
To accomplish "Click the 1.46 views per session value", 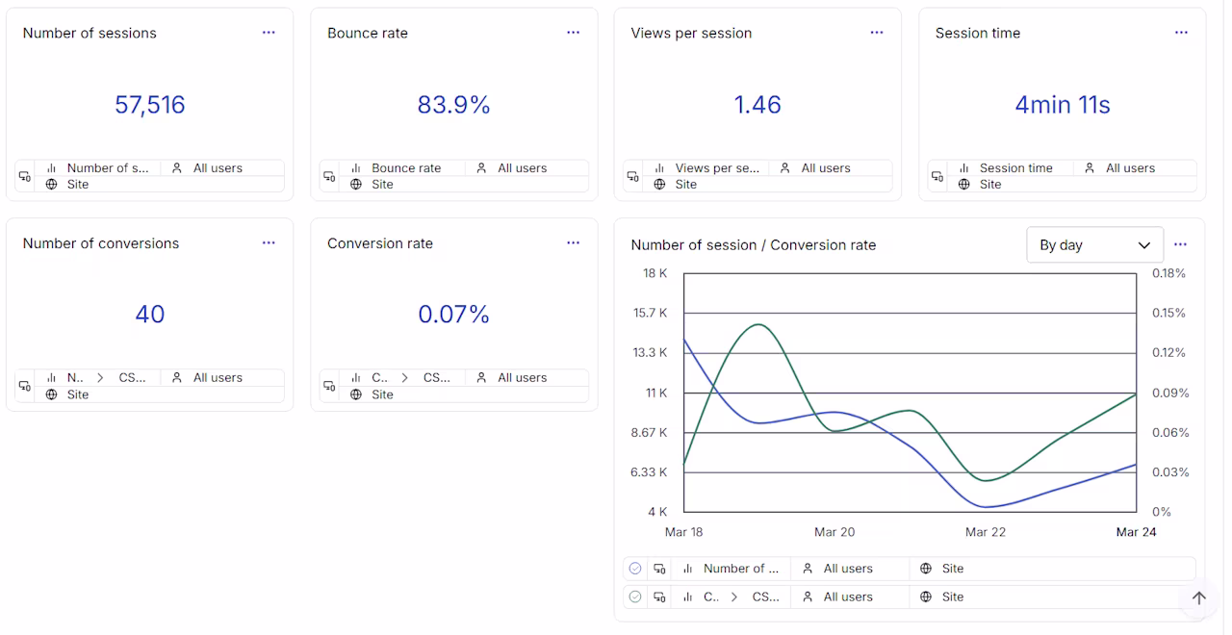I will tap(757, 105).
